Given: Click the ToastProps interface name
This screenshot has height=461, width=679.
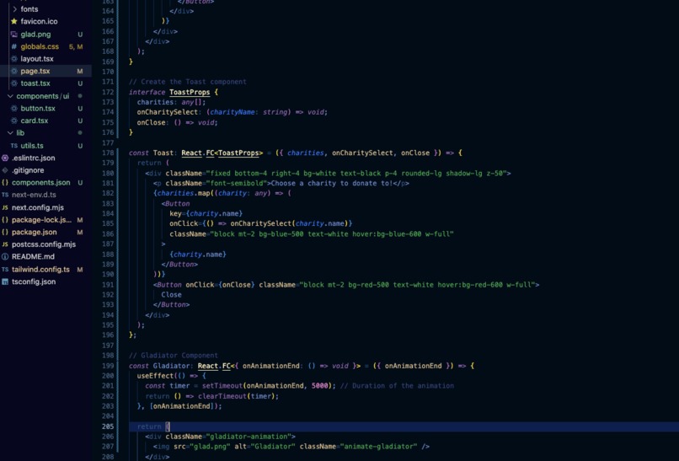Looking at the screenshot, I should click(x=190, y=92).
